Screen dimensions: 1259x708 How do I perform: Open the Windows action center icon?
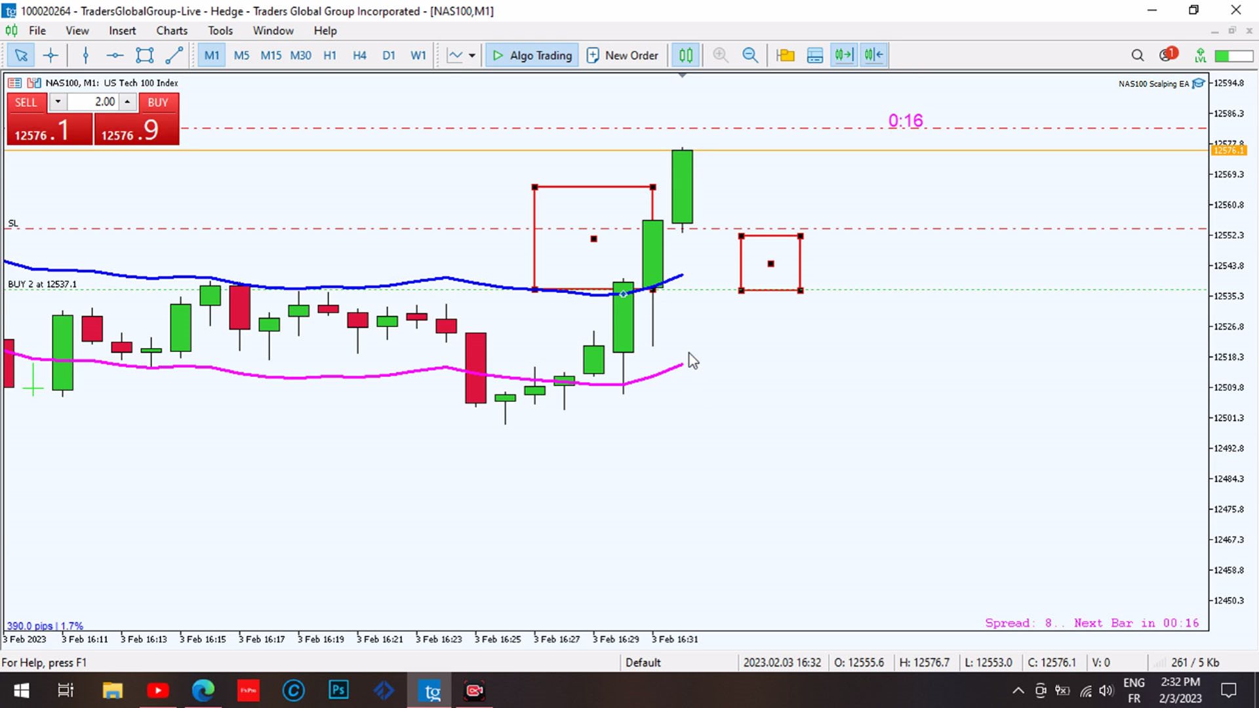[1228, 690]
